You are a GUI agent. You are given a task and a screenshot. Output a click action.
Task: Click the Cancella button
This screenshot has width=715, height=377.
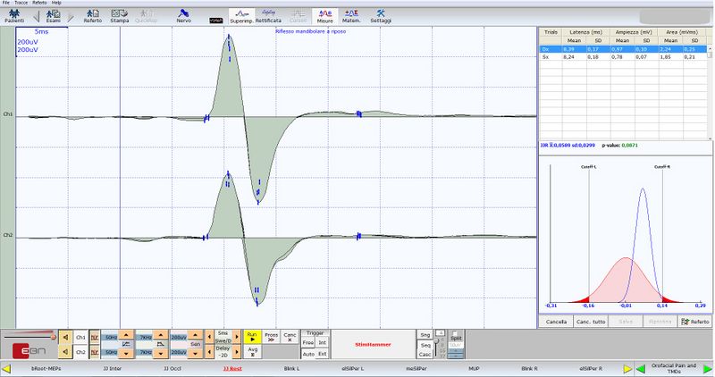pyautogui.click(x=557, y=321)
